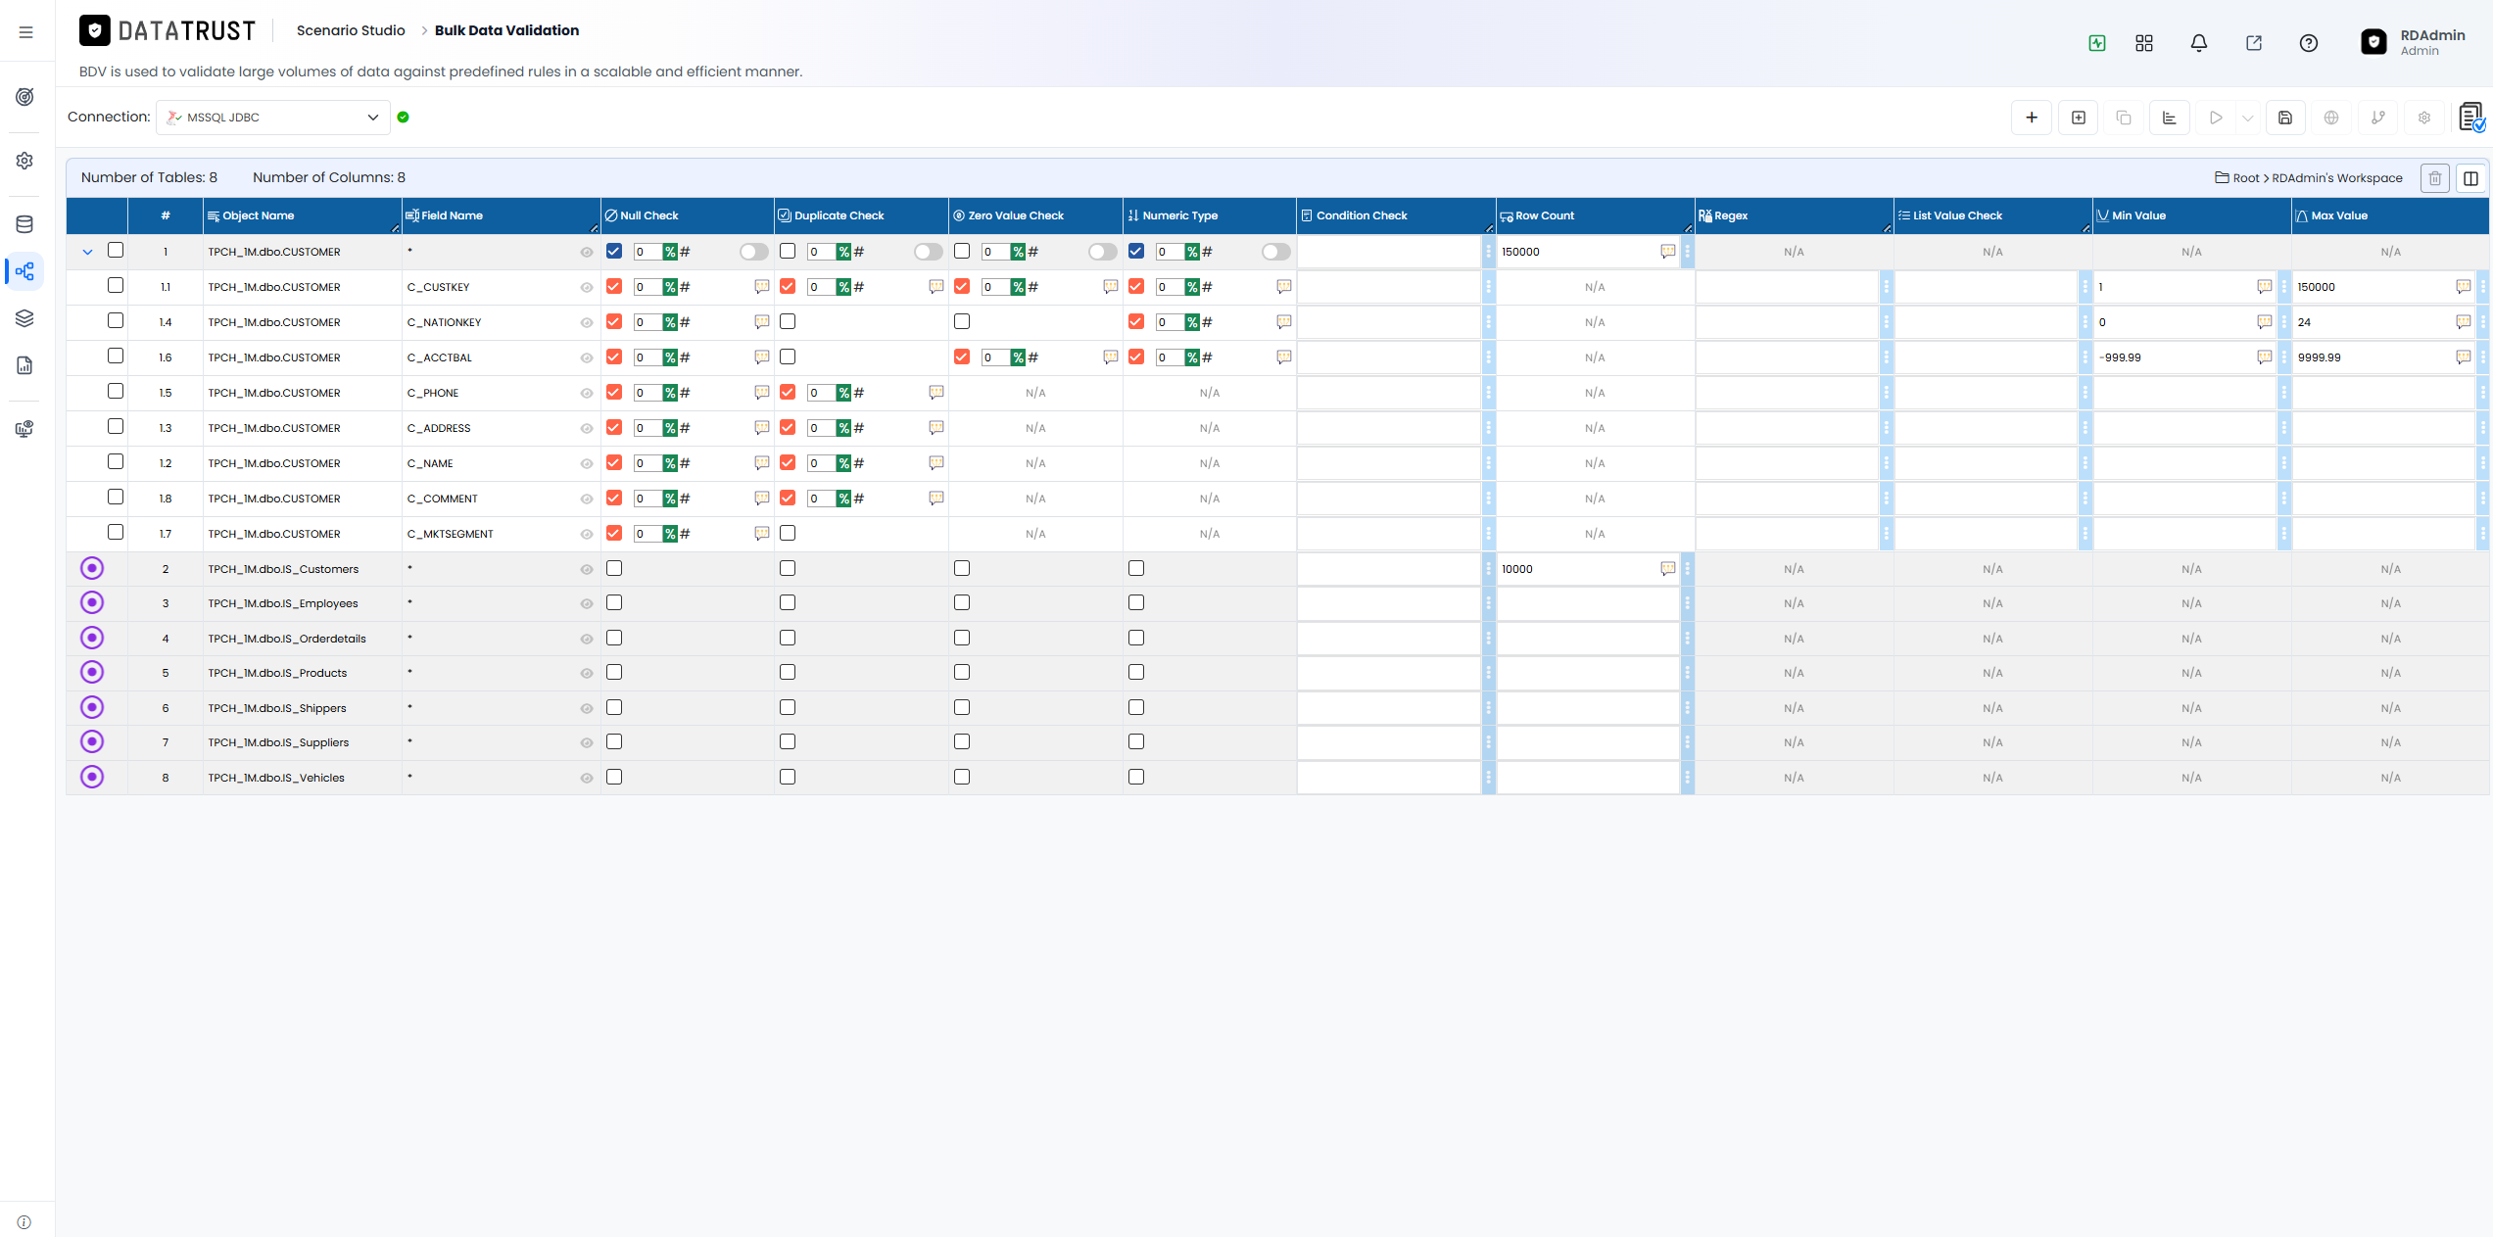Click the save disk toolbar icon
The height and width of the screenshot is (1237, 2493).
2285,118
